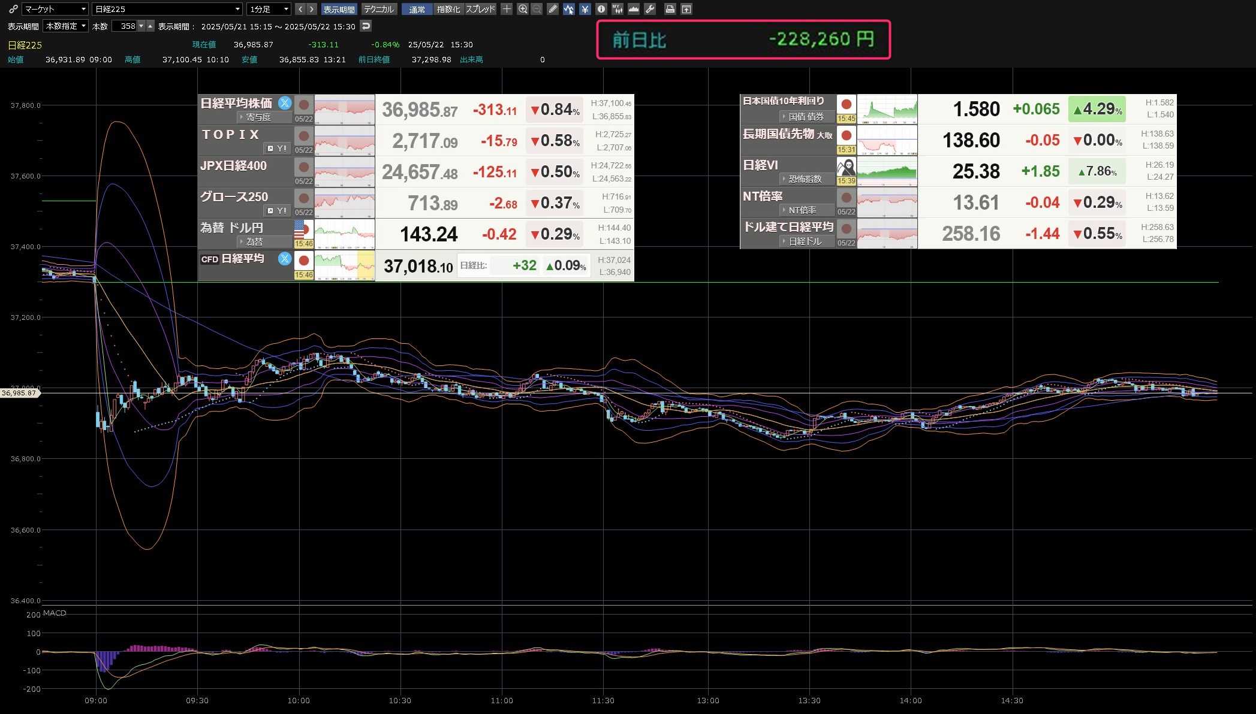
Task: Click the JPX日経400 row title
Action: pyautogui.click(x=233, y=165)
